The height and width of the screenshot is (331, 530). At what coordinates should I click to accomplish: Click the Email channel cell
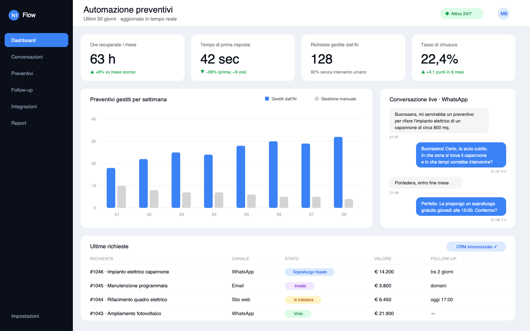pos(238,286)
